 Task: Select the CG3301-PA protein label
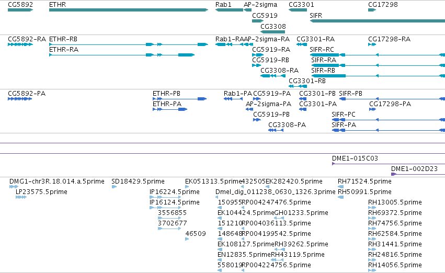[318, 104]
